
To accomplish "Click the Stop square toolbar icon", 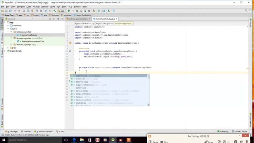I will [x=89, y=11].
